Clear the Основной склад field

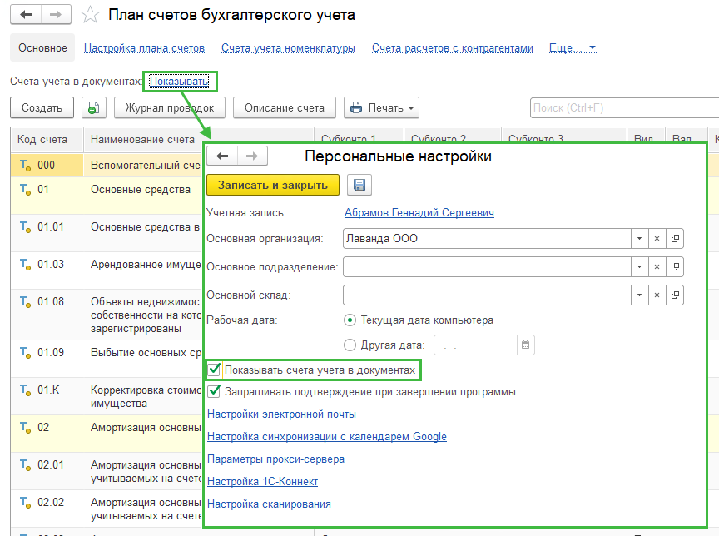point(657,295)
